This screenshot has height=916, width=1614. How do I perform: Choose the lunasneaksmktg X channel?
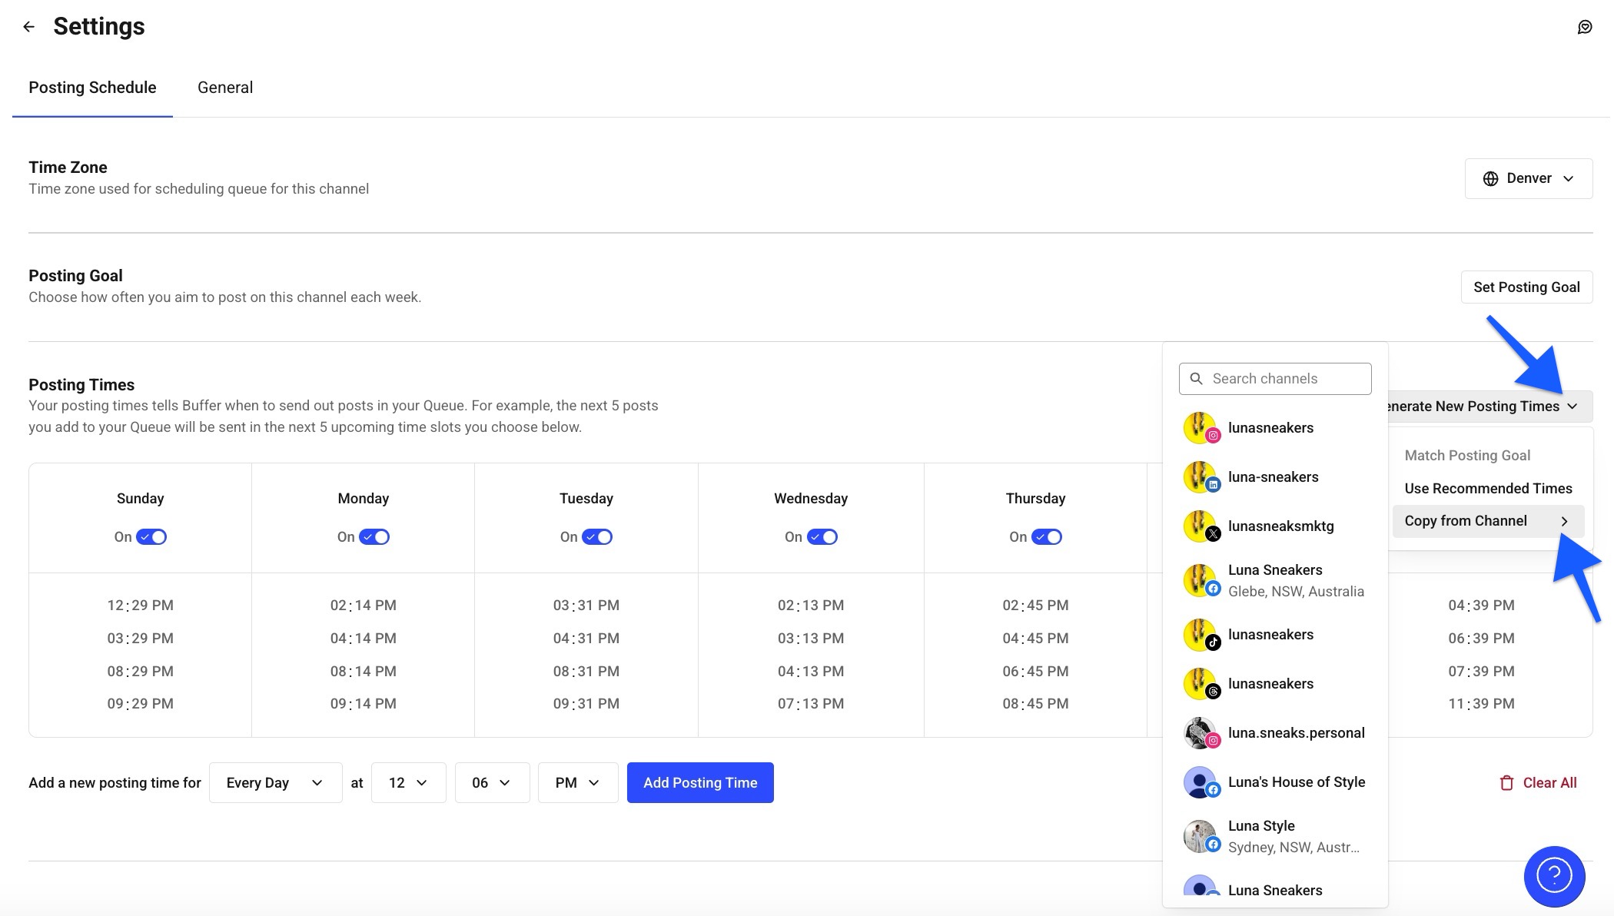coord(1281,526)
